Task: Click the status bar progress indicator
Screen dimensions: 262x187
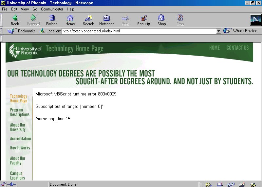Action: [32, 184]
